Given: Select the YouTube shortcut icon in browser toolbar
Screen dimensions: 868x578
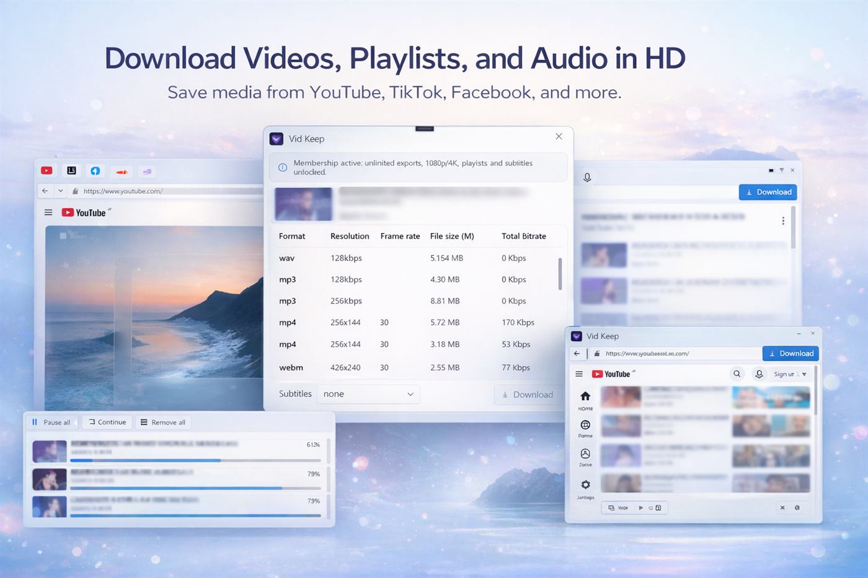Looking at the screenshot, I should [46, 171].
